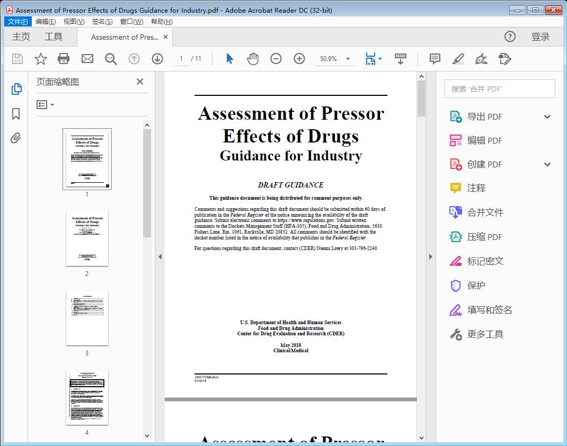Screen dimensions: 567x446
Task: Print the document using the printer icon
Action: pos(64,59)
